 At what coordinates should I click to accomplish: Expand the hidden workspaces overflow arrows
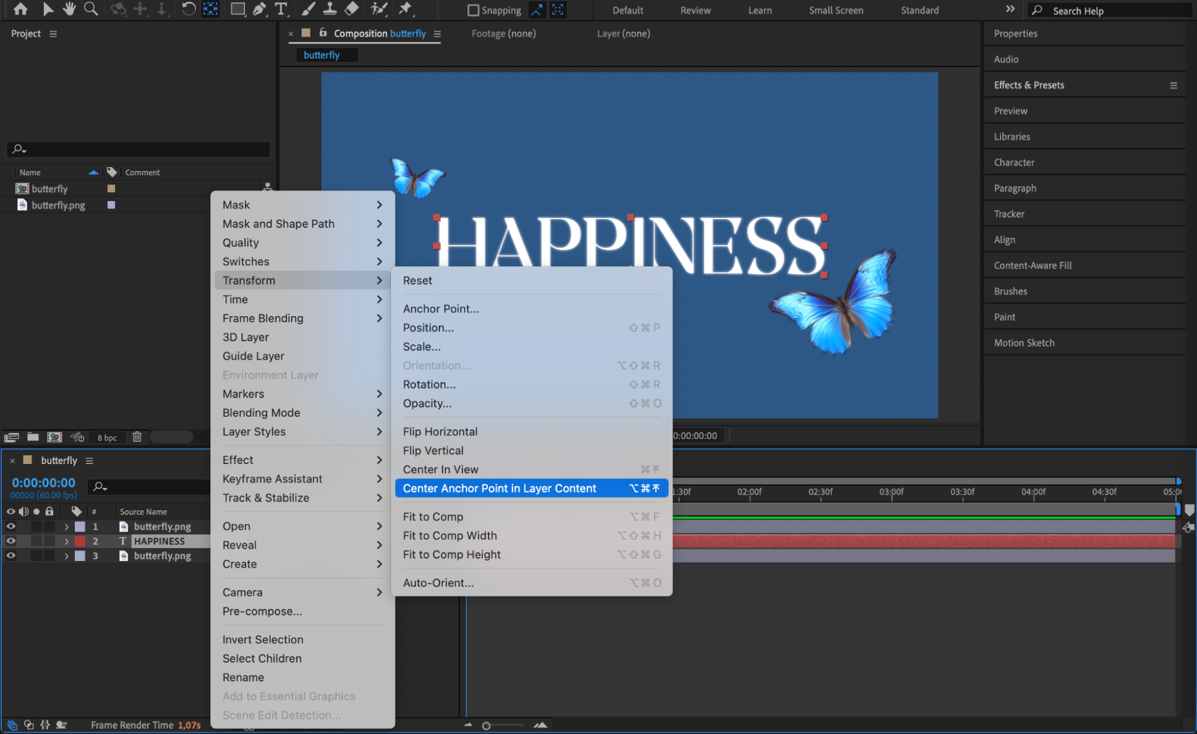pos(1010,9)
